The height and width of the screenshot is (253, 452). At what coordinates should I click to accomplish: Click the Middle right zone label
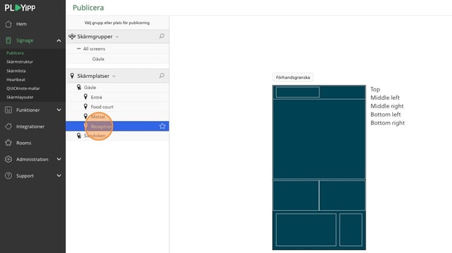[x=387, y=106]
